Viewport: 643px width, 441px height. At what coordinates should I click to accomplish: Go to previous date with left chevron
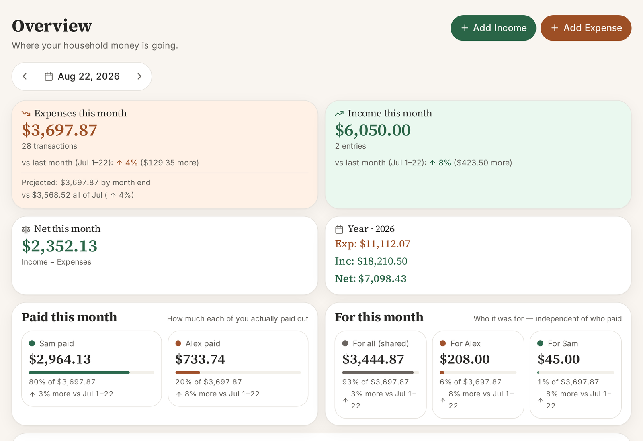tap(25, 76)
